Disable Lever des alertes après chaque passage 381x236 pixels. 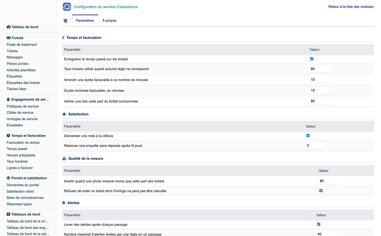pyautogui.click(x=319, y=224)
